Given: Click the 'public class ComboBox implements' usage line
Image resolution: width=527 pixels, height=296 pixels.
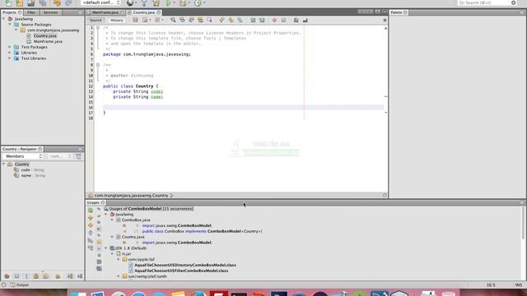Looking at the screenshot, I should [x=202, y=231].
